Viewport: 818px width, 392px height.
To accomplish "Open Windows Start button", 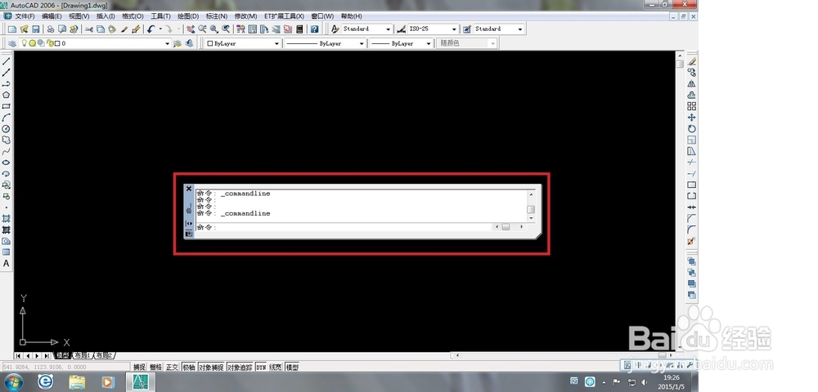I will pos(13,382).
